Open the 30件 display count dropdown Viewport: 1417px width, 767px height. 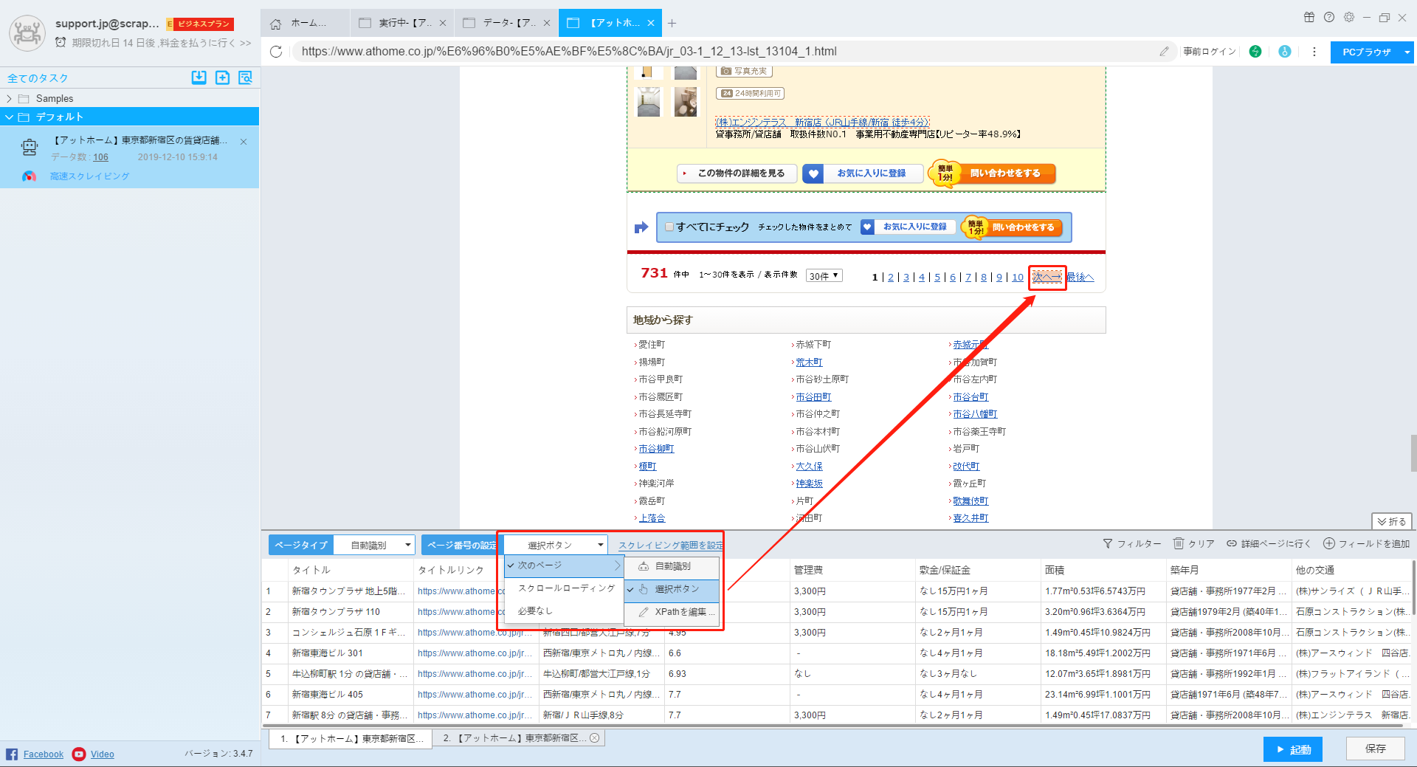coord(824,275)
